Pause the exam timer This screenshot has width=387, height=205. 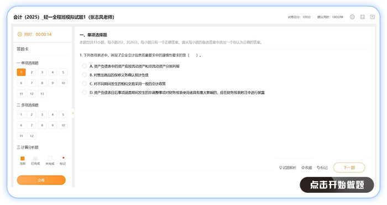coord(352,17)
